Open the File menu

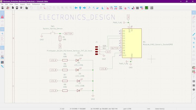(x=2, y=4)
